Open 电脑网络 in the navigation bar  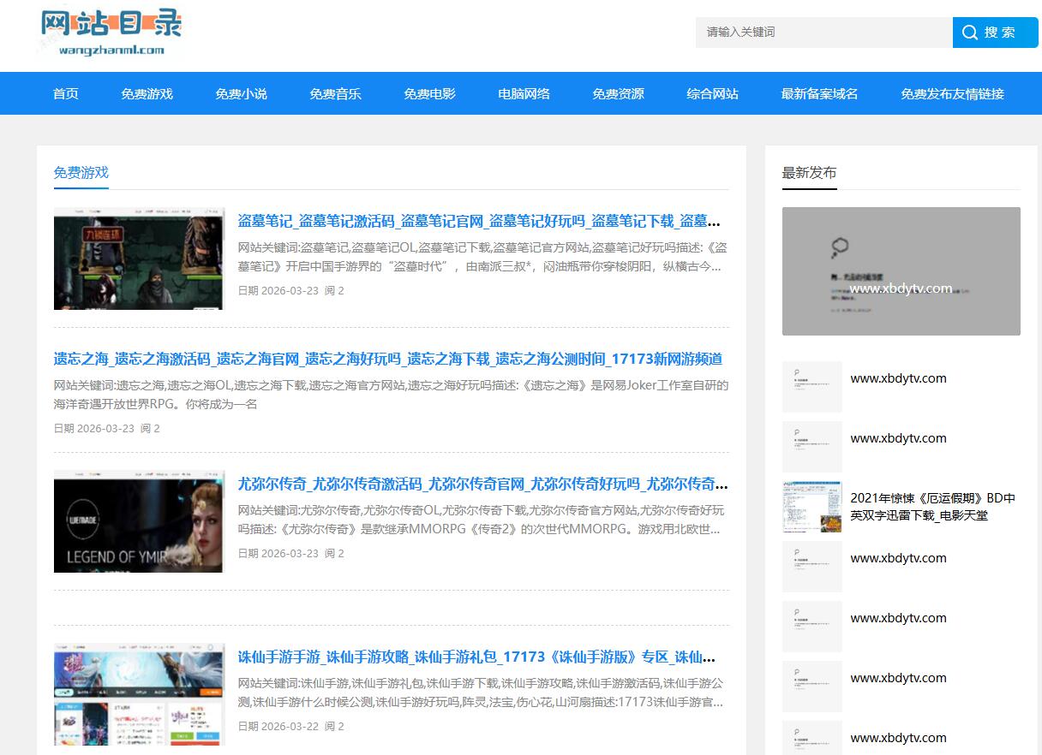pos(524,94)
